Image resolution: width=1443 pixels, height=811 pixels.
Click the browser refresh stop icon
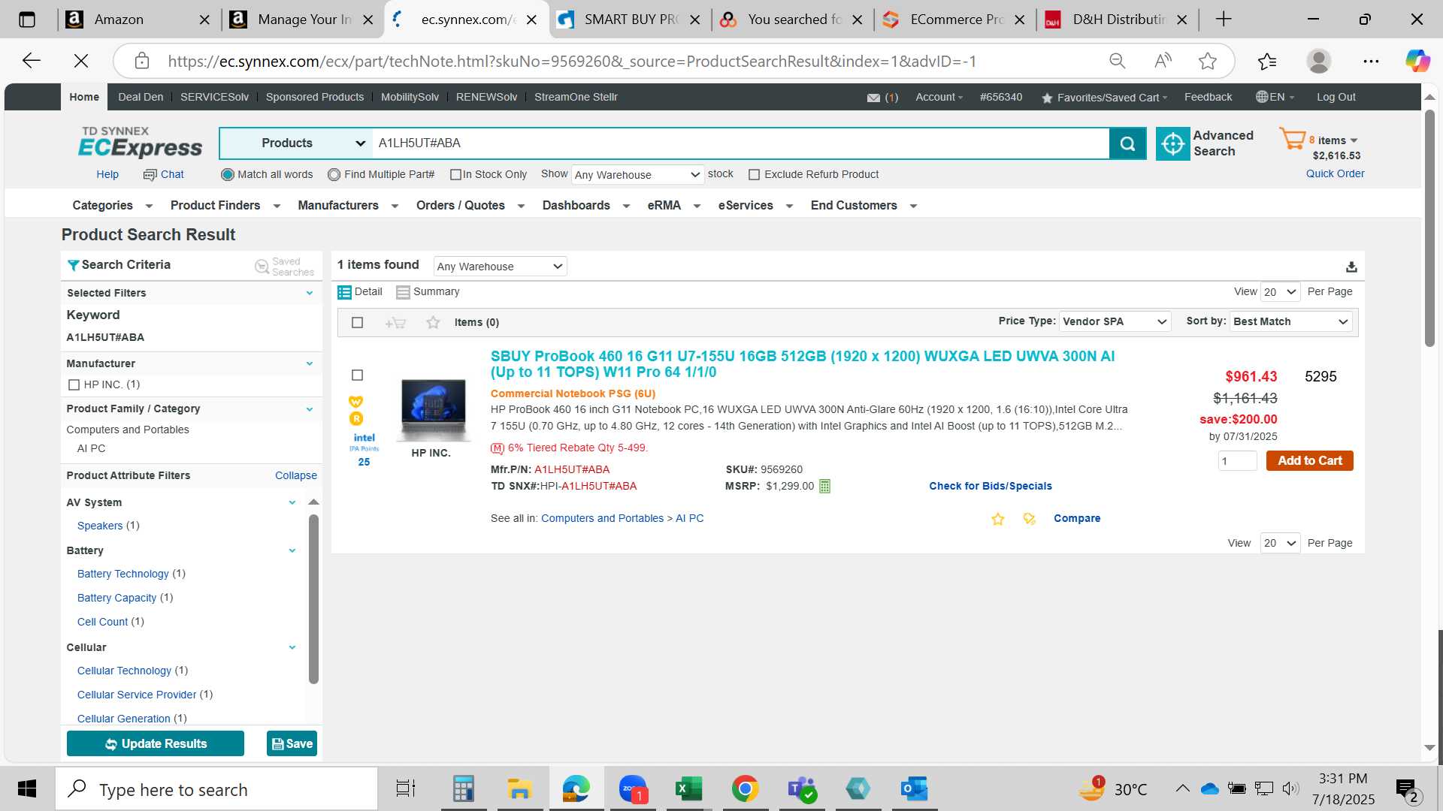tap(81, 61)
